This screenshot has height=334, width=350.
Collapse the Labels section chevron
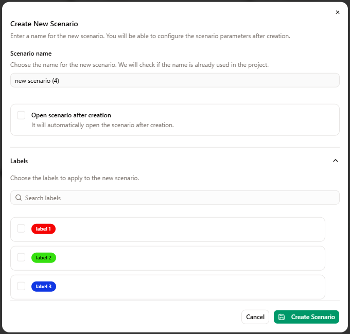tap(336, 161)
